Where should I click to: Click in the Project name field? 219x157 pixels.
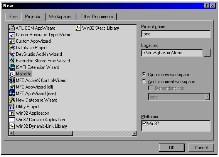click(176, 34)
